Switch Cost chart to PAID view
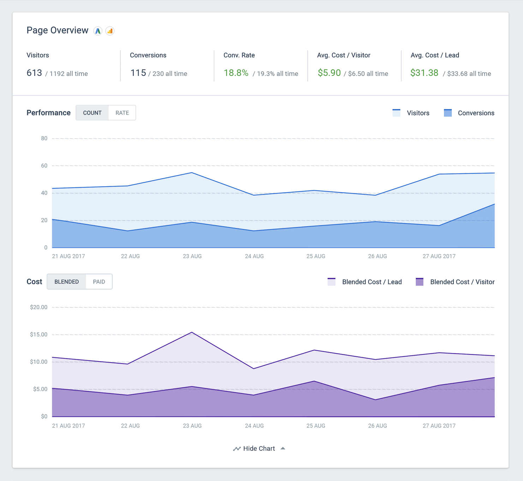Screen dimensions: 523x481 99,281
